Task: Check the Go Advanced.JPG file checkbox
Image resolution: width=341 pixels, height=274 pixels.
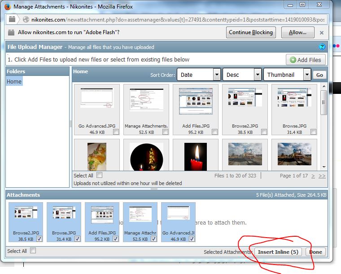Action: point(116,132)
